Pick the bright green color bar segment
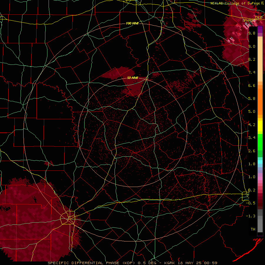This screenshot has width=265, height=265. tap(260, 142)
